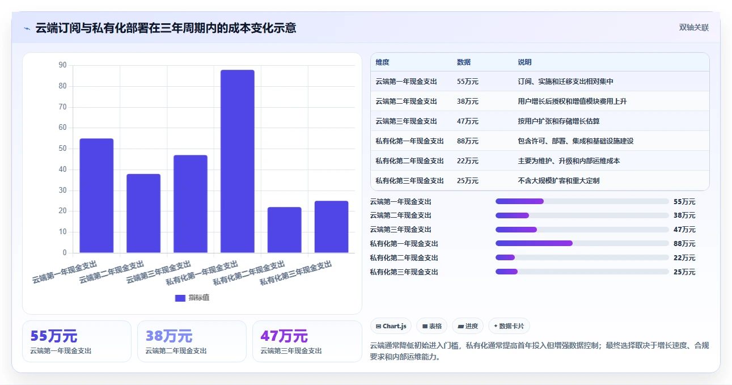This screenshot has width=732, height=385.
Task: Select the Chart.js tag chip
Action: pos(391,326)
